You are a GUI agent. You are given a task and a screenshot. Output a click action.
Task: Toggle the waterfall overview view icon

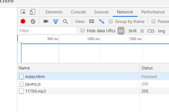pos(101,21)
